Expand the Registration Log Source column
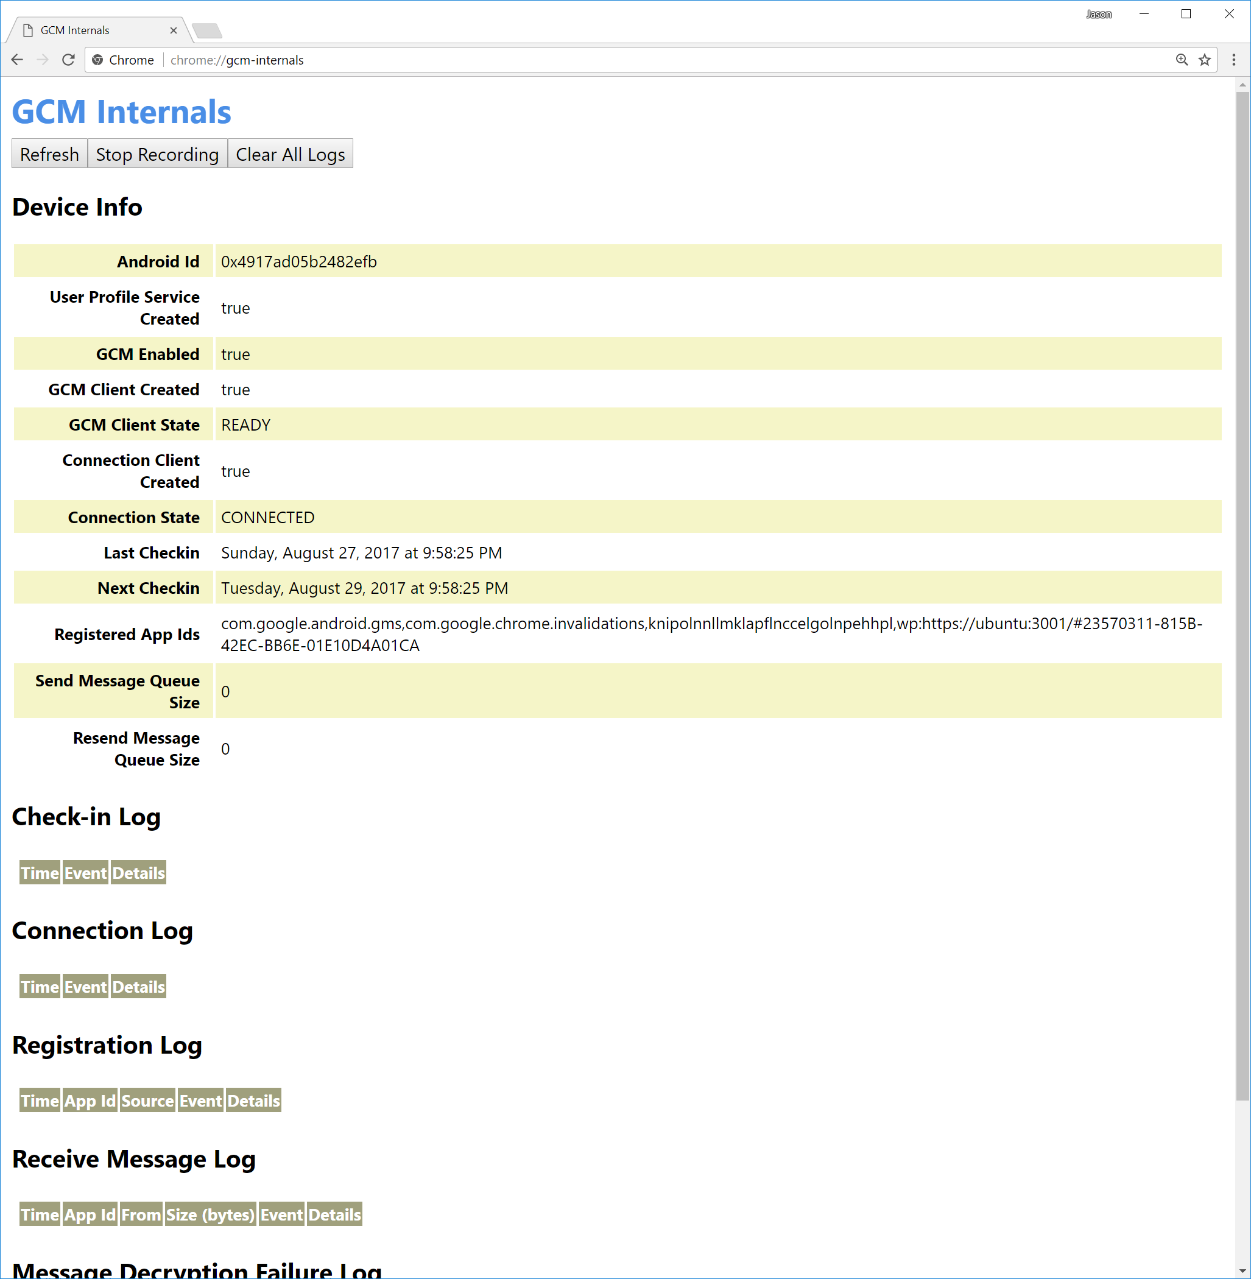Screen dimensions: 1251x1279 pos(147,1101)
